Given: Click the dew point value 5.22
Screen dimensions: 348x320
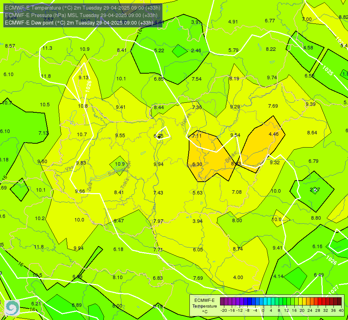Looking at the screenshot, I should [159, 50].
